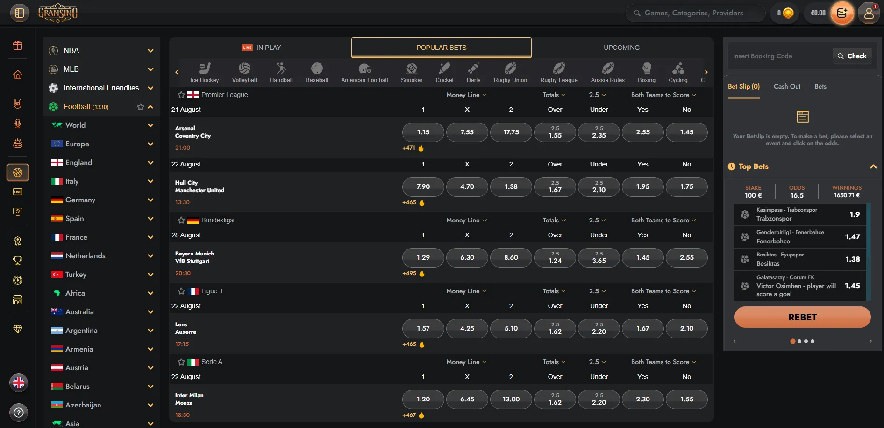Click the sidebar menu toggle icon
Viewport: 884px width, 428px height.
20,13
